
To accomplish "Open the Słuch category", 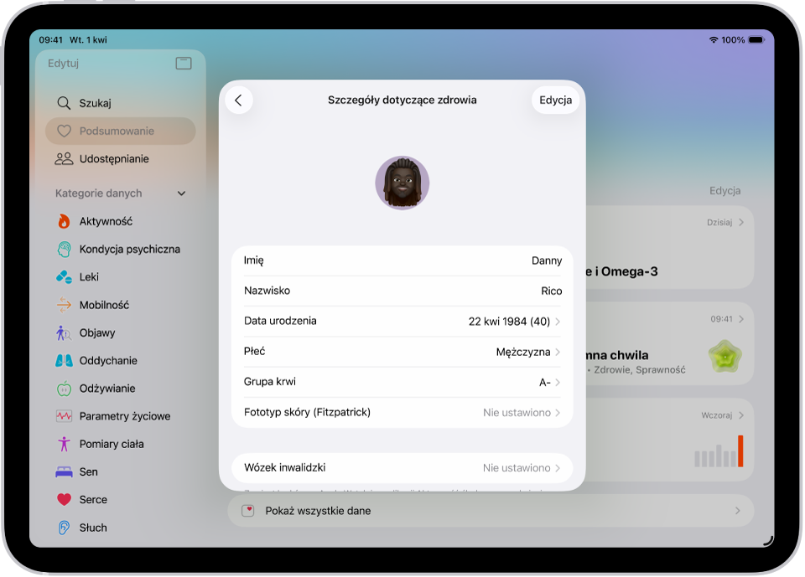I will pos(121,528).
